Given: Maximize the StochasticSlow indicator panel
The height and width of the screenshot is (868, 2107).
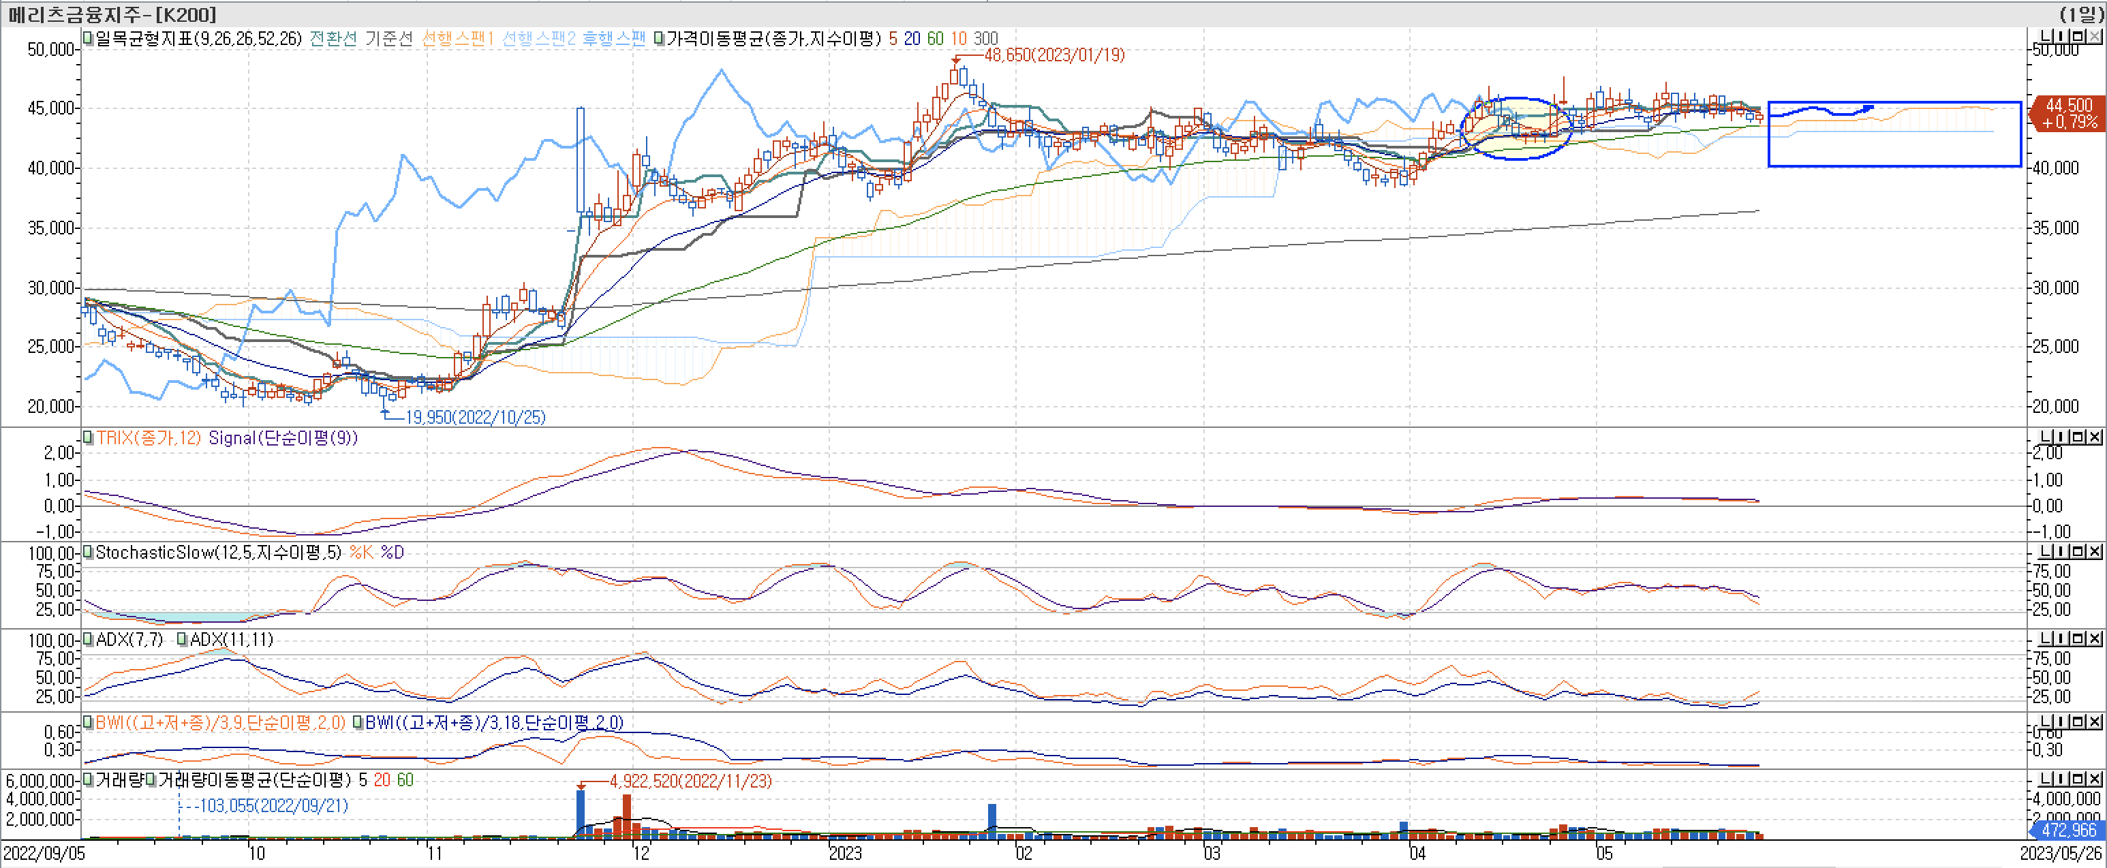Looking at the screenshot, I should pos(2078,551).
